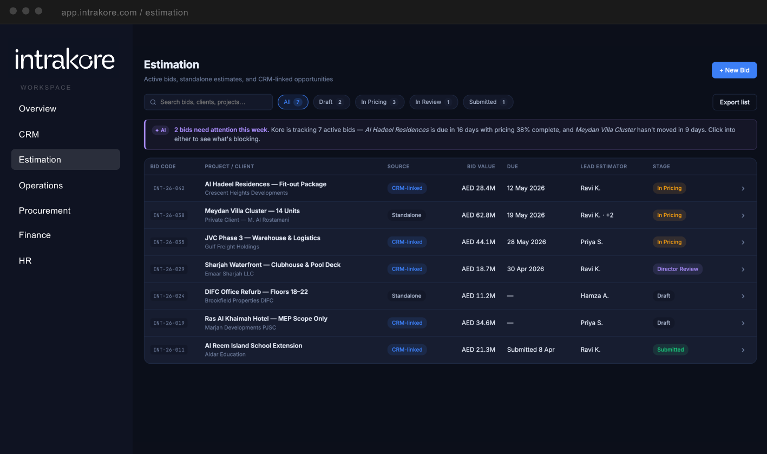Click bid code INT-26-024
This screenshot has height=454, width=767.
169,296
